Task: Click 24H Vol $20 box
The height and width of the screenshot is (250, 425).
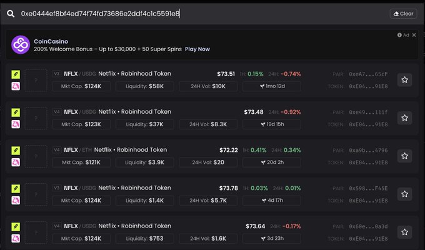Action: [x=208, y=162]
